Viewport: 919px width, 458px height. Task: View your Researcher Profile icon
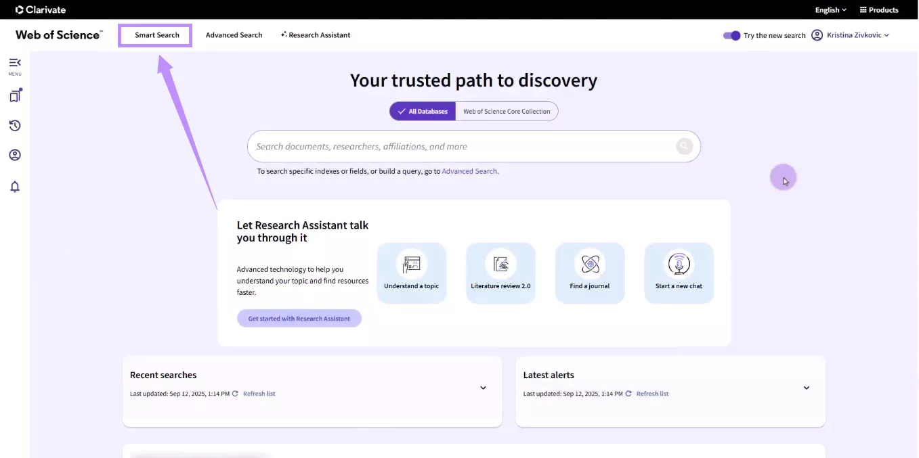tap(14, 154)
